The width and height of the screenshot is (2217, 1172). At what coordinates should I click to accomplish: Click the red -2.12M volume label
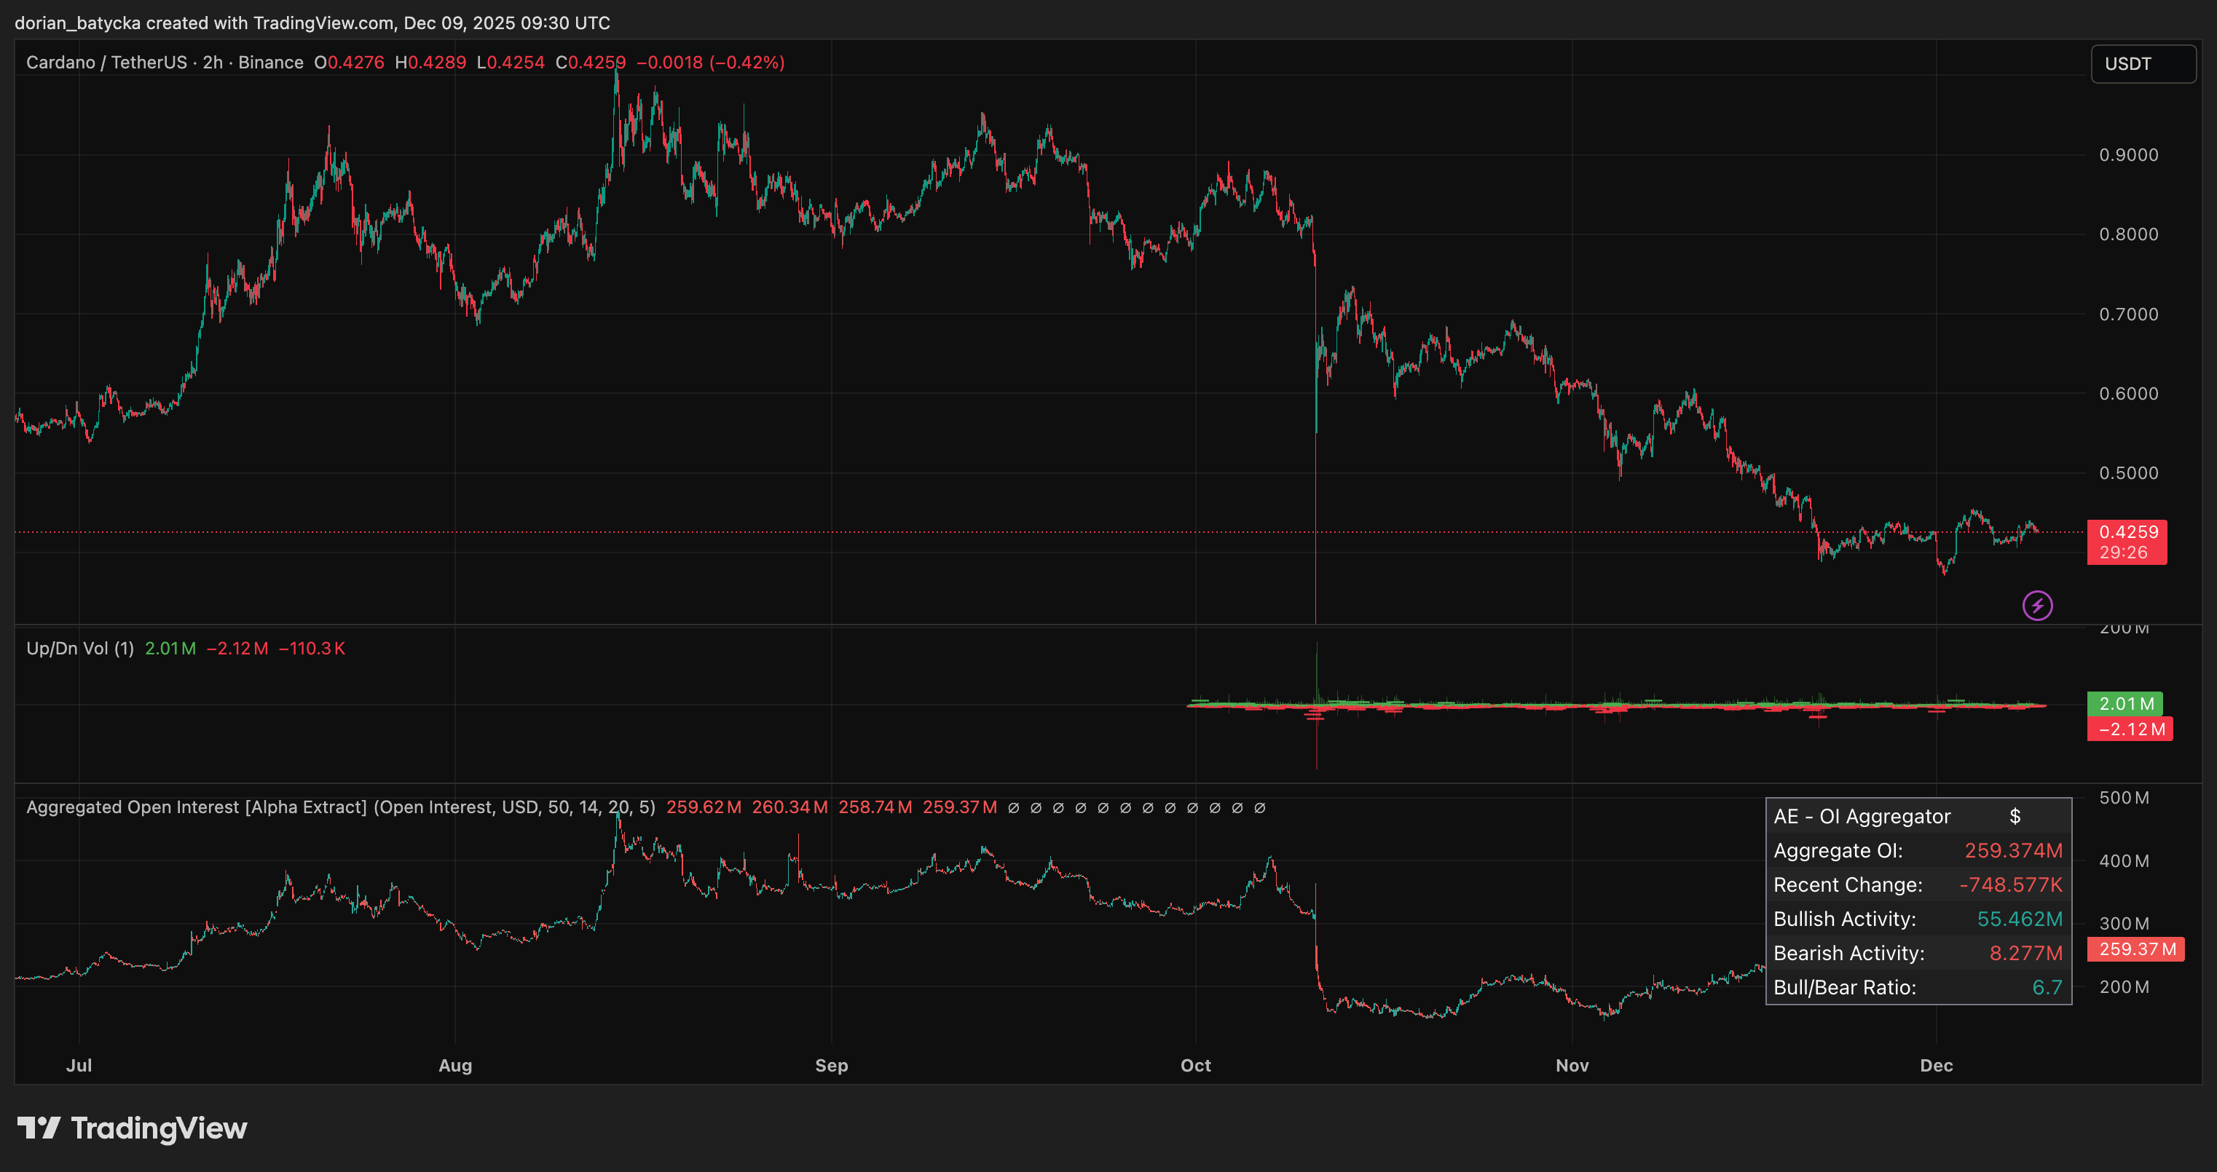click(2130, 729)
